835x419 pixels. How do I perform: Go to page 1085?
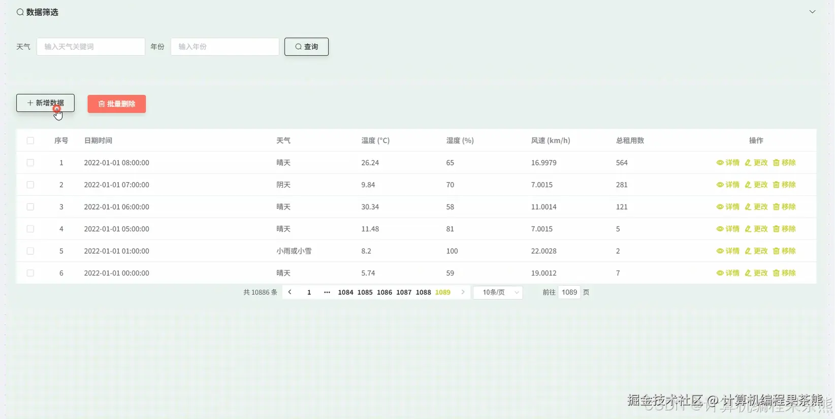365,292
